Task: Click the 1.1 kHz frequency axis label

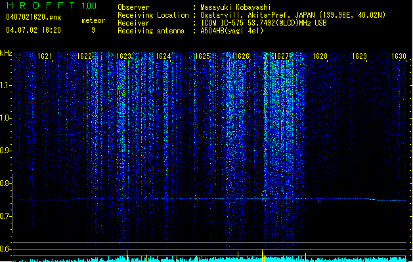Action: 6,85
